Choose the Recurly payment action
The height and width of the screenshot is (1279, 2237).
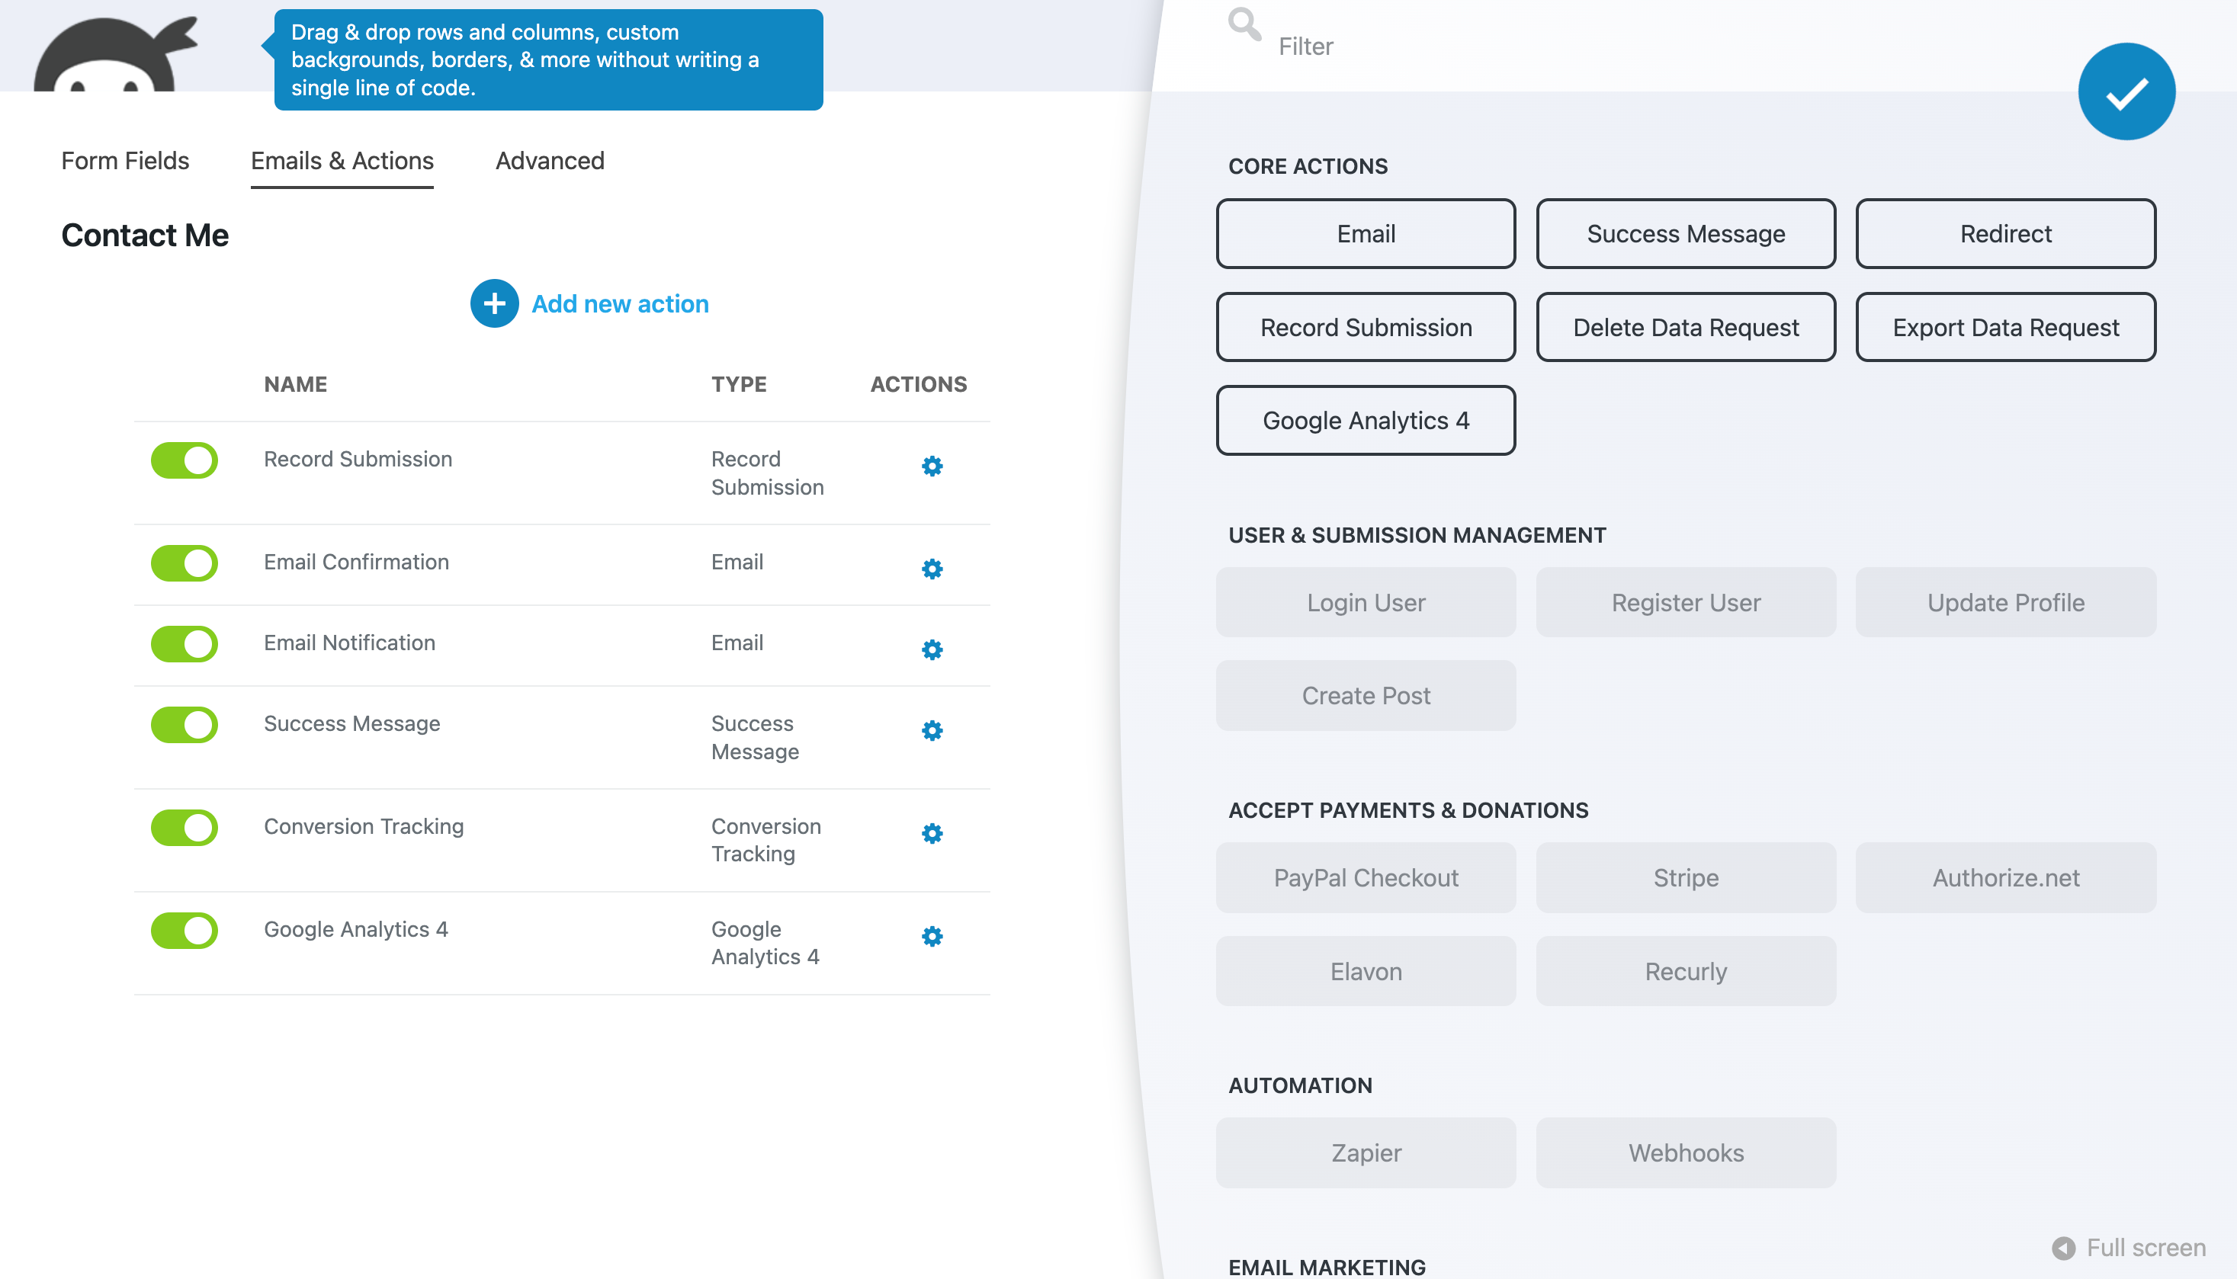[x=1685, y=972]
